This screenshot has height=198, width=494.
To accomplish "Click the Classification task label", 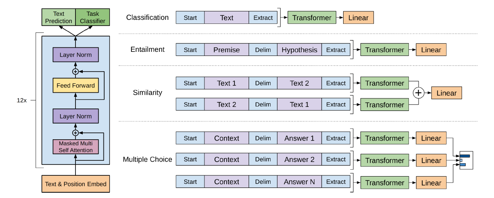I will point(147,17).
